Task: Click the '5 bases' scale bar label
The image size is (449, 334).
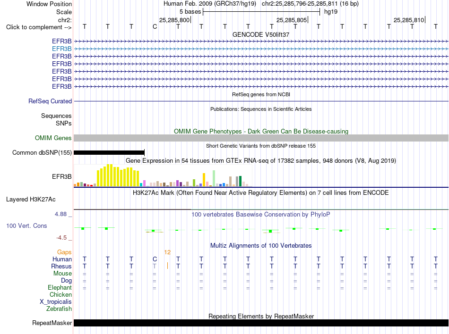Action: pyautogui.click(x=190, y=12)
